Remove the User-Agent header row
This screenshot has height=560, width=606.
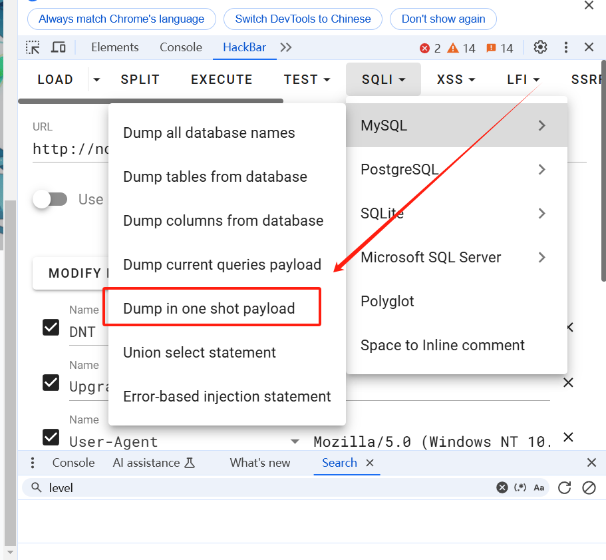[568, 437]
